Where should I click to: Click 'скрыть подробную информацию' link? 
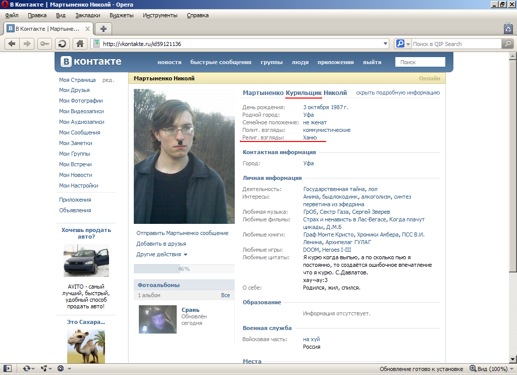pyautogui.click(x=398, y=92)
